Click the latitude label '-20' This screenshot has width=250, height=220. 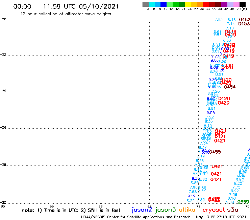coord(3,19)
